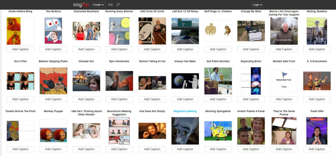Add Caption to Epic Handshake

pos(119,99)
